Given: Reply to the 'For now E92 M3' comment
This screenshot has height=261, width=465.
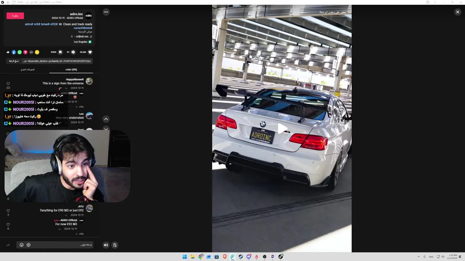Looking at the screenshot, I should tap(60, 229).
